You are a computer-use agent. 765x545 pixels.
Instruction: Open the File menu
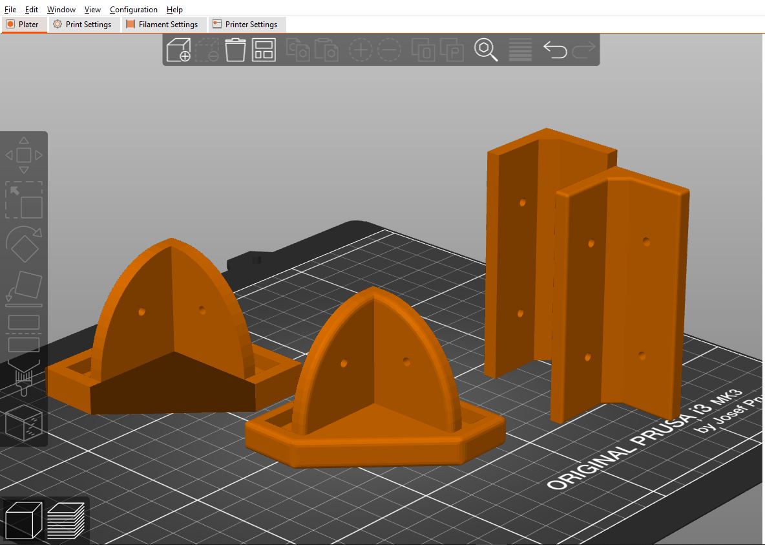tap(10, 9)
